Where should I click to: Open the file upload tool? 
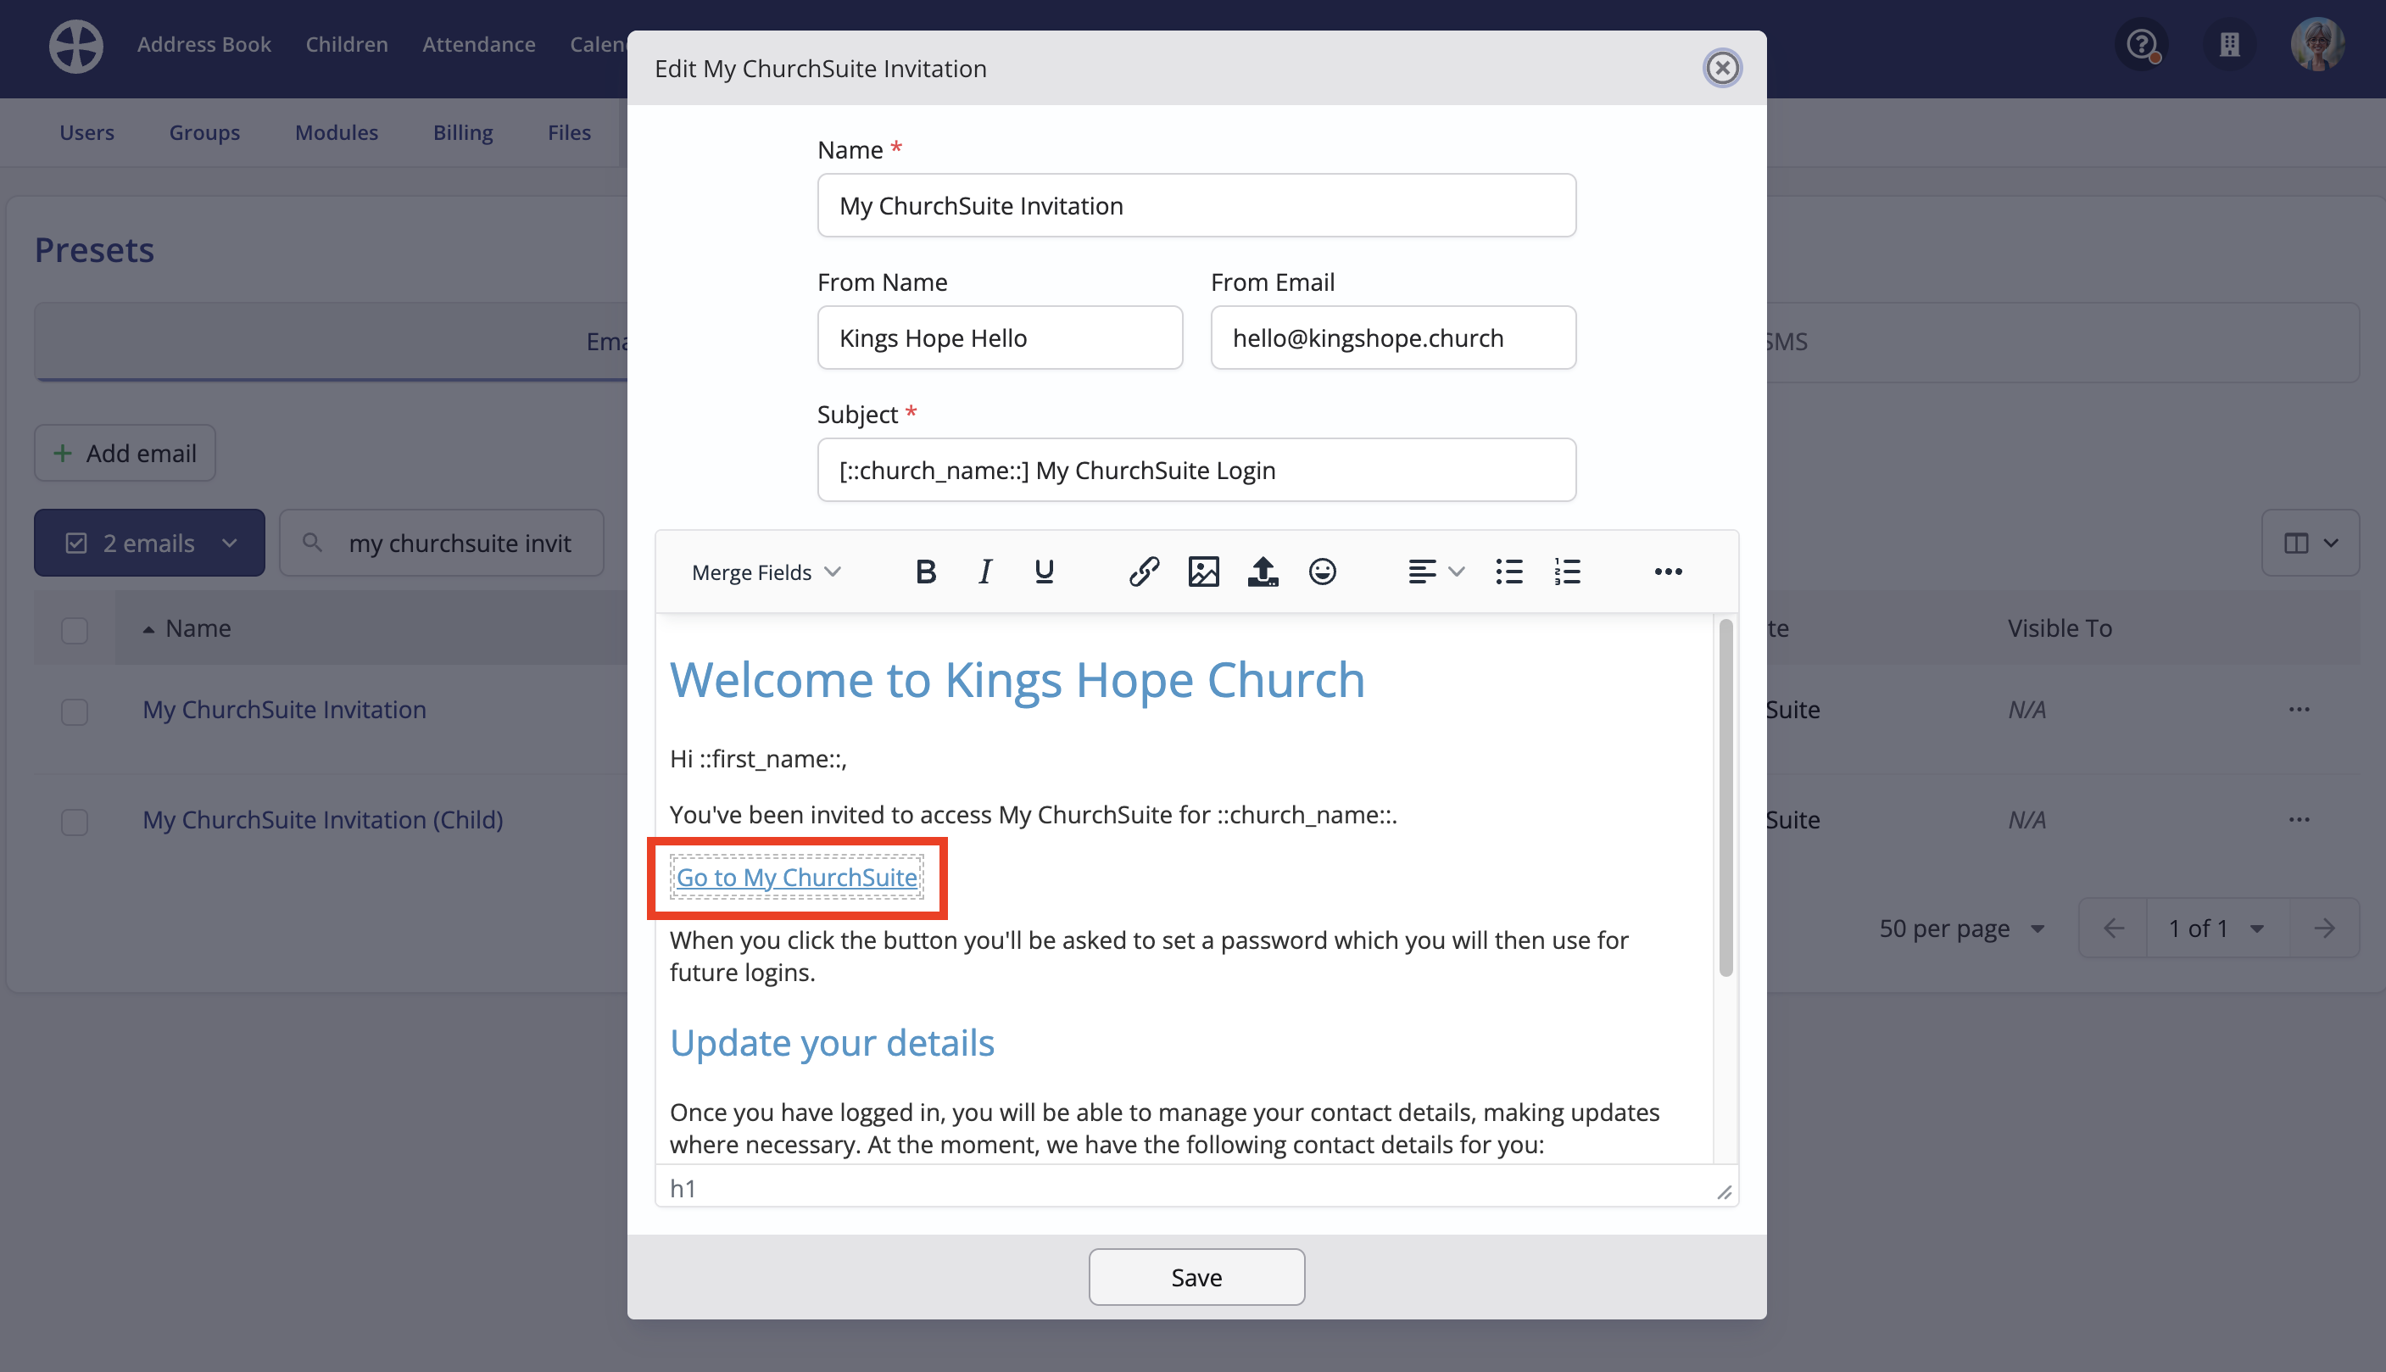1263,571
